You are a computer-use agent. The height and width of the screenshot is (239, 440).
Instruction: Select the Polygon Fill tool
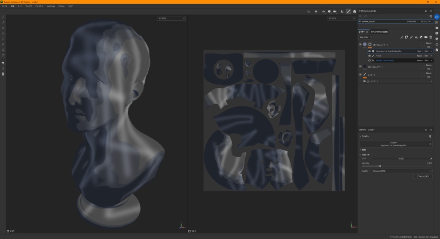click(3, 33)
